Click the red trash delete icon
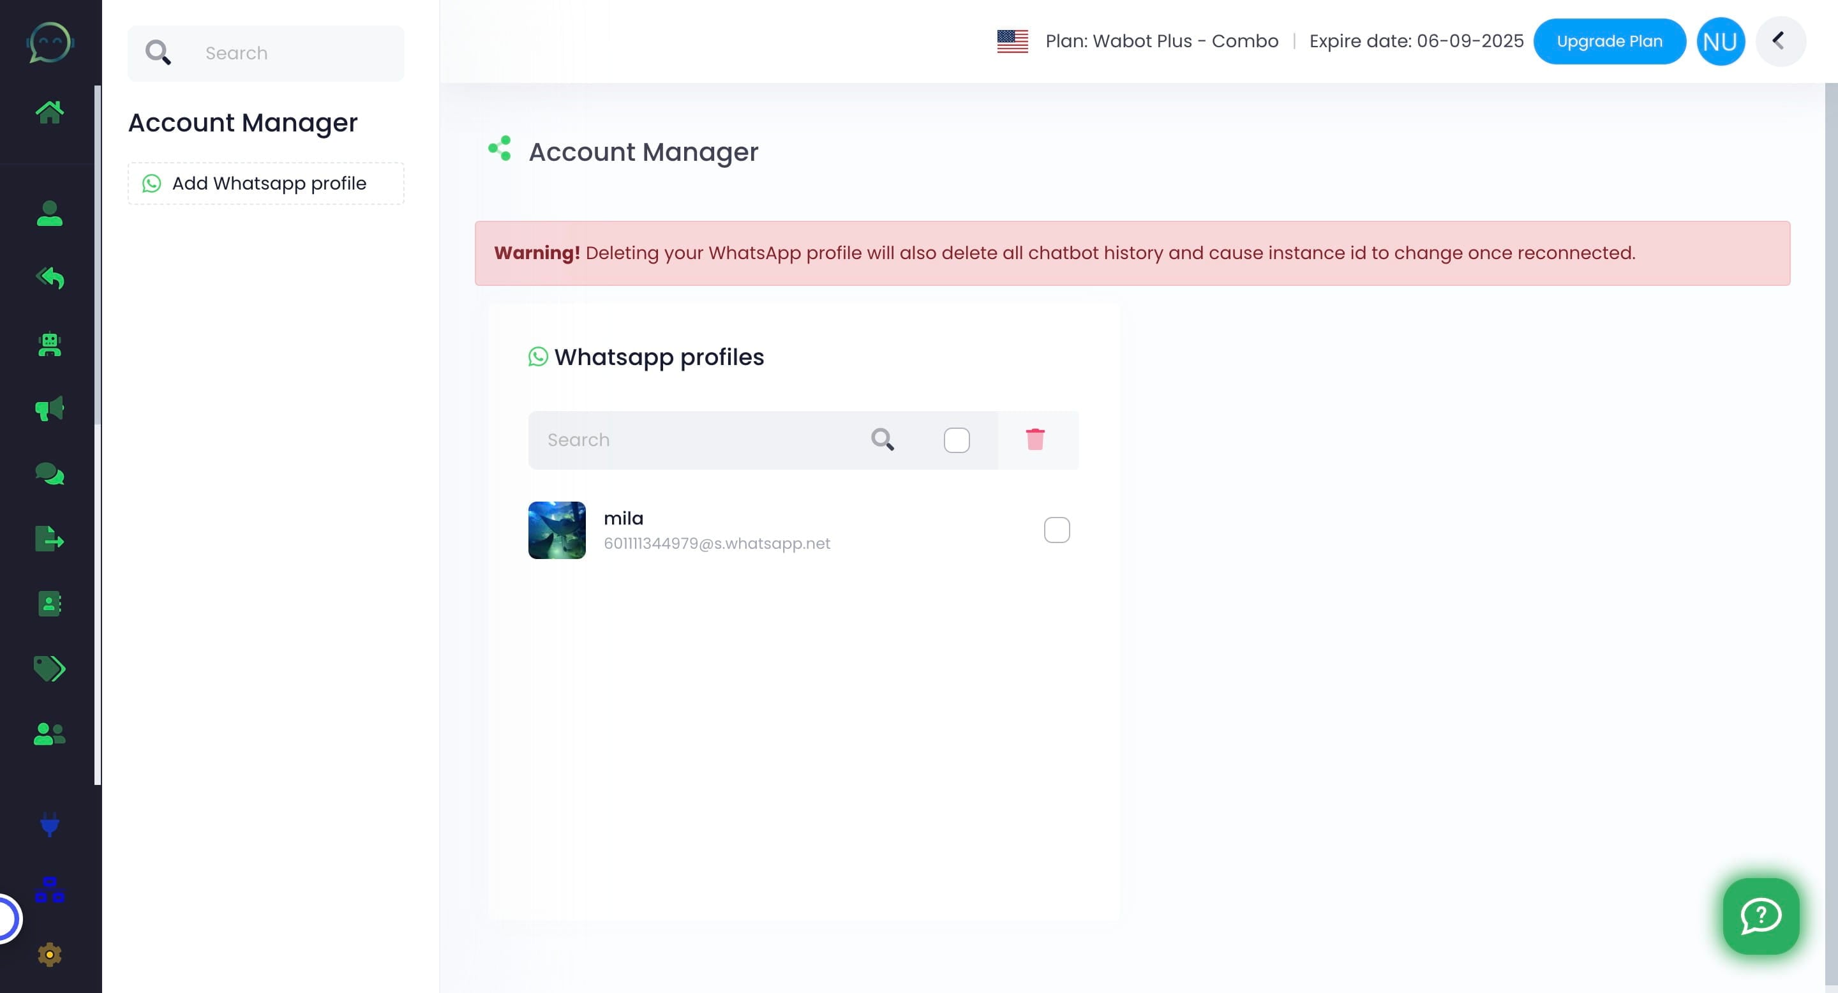Viewport: 1838px width, 993px height. [x=1035, y=440]
